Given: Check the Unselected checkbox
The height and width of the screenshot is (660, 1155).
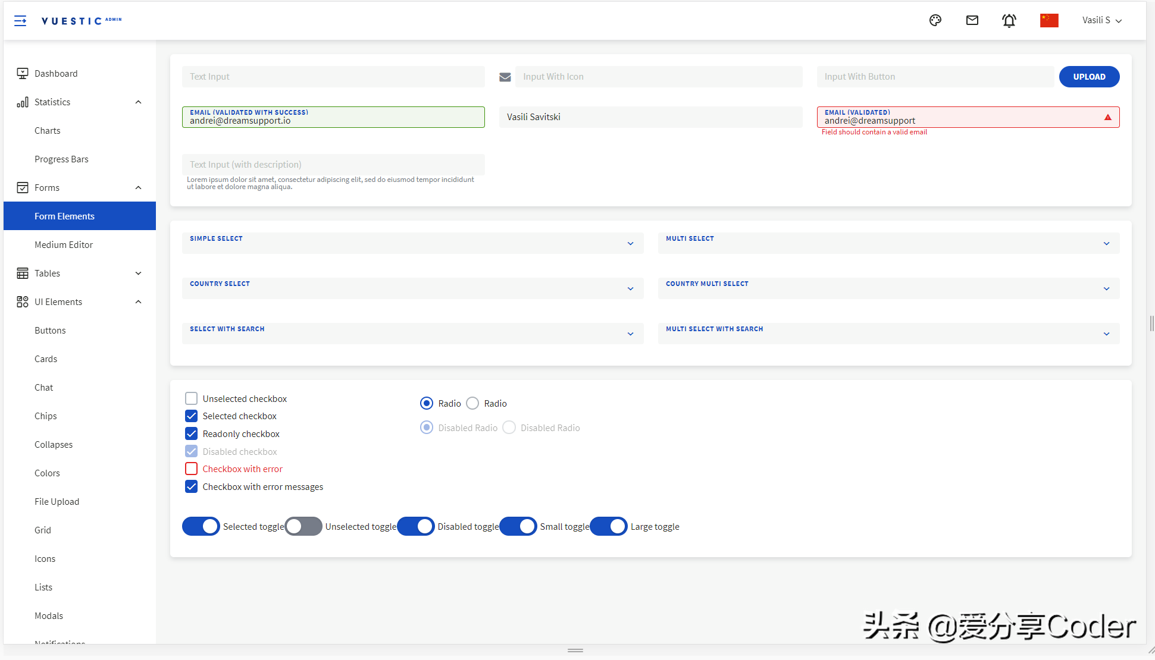Looking at the screenshot, I should [192, 398].
